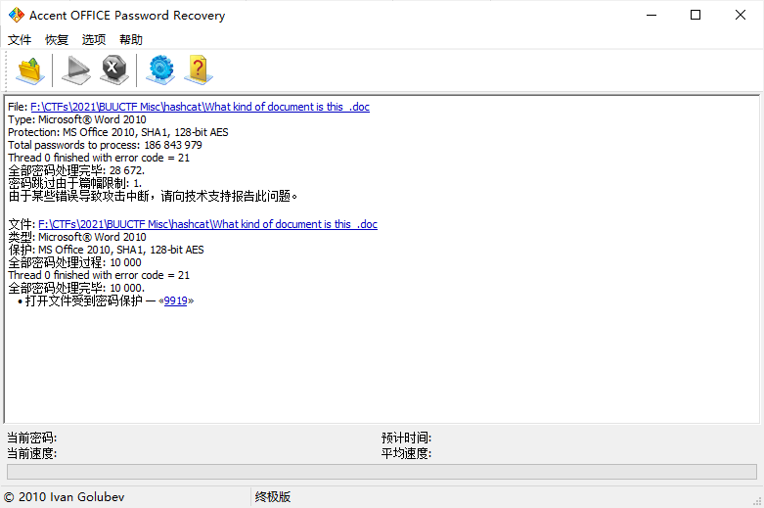Open settings via the blue gear icon
The width and height of the screenshot is (764, 508).
point(160,69)
